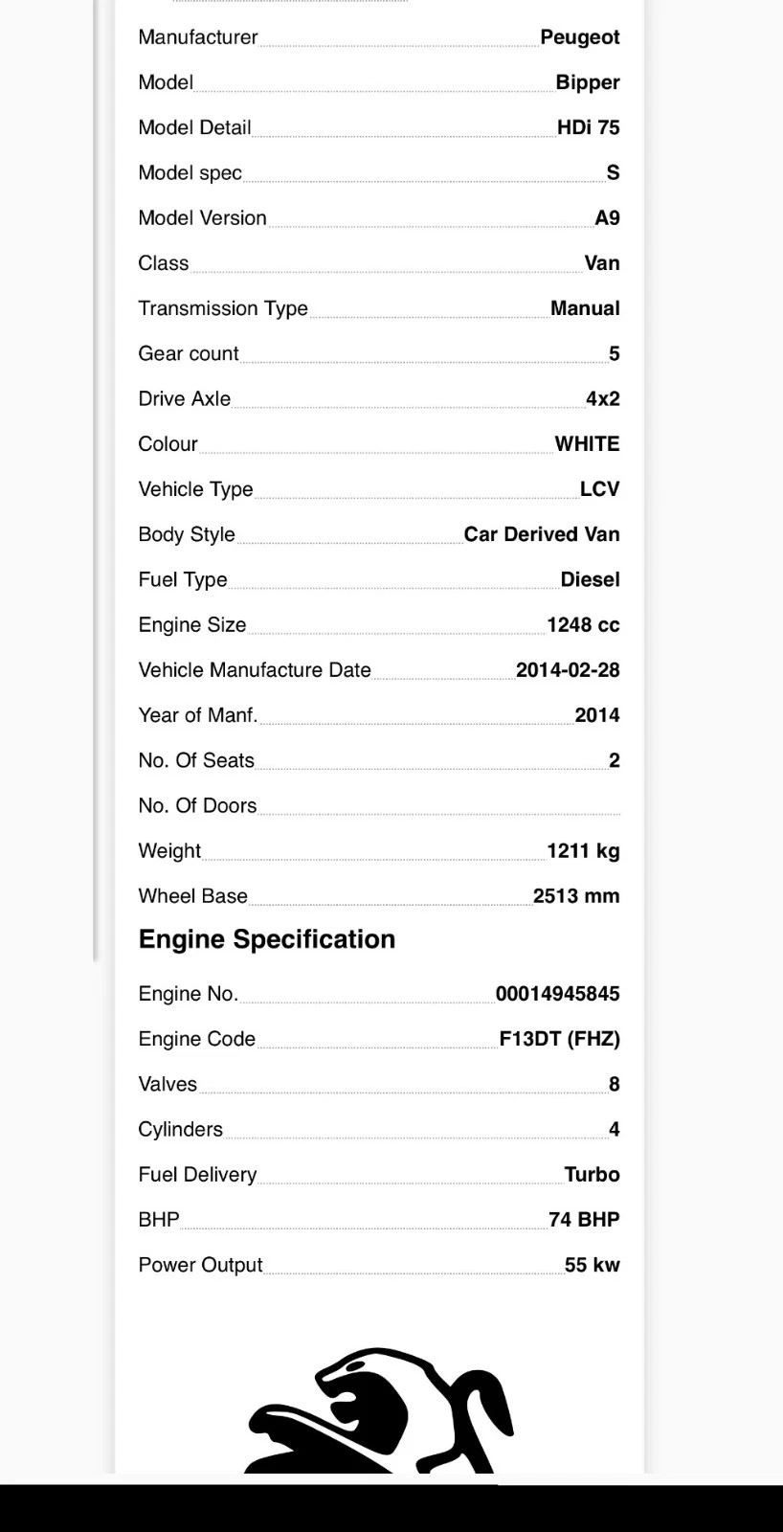
Task: Select the Engine No. value 00014945845
Action: point(558,994)
